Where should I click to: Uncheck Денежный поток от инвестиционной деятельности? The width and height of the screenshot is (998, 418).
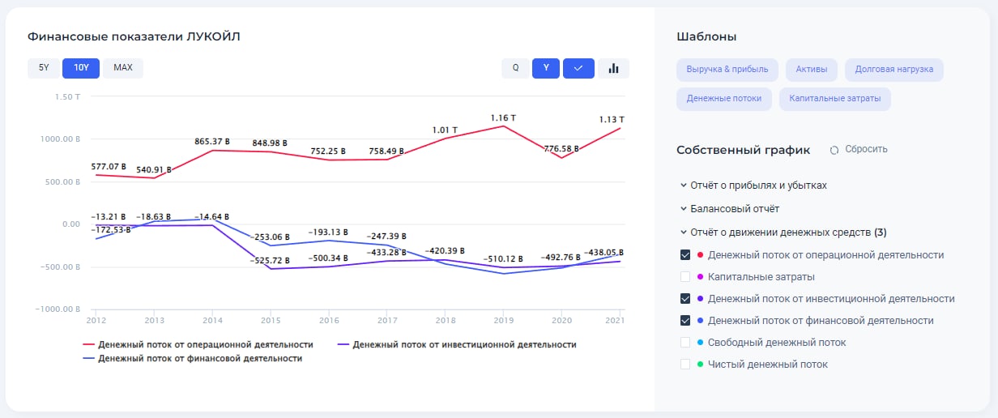click(685, 299)
